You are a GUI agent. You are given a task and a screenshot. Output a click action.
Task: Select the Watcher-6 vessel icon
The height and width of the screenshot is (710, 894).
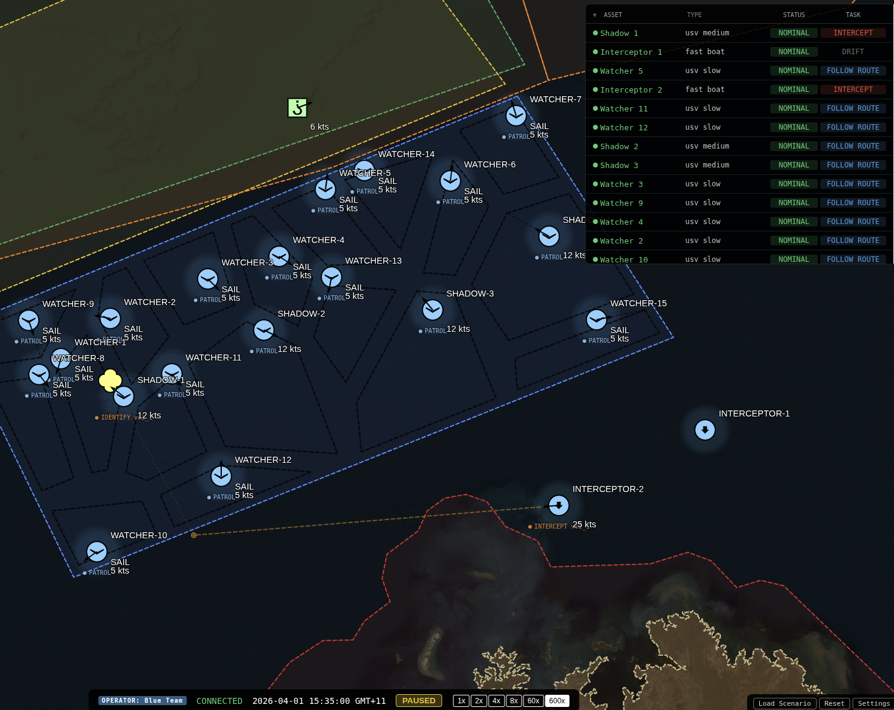pyautogui.click(x=450, y=180)
